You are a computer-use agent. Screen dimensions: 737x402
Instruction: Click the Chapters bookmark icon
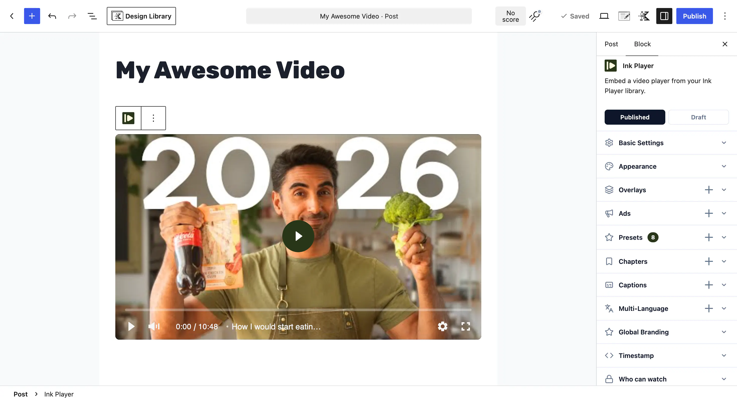(x=609, y=261)
